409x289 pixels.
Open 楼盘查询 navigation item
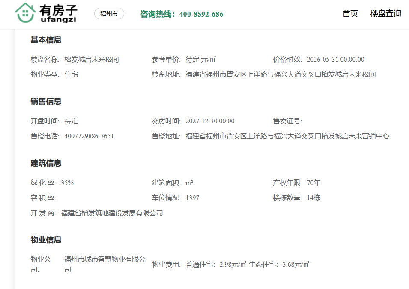[385, 14]
